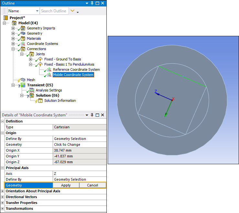Click the Coordinate Systems triad icon
Viewport: 239px width, 213px height.
click(23, 44)
